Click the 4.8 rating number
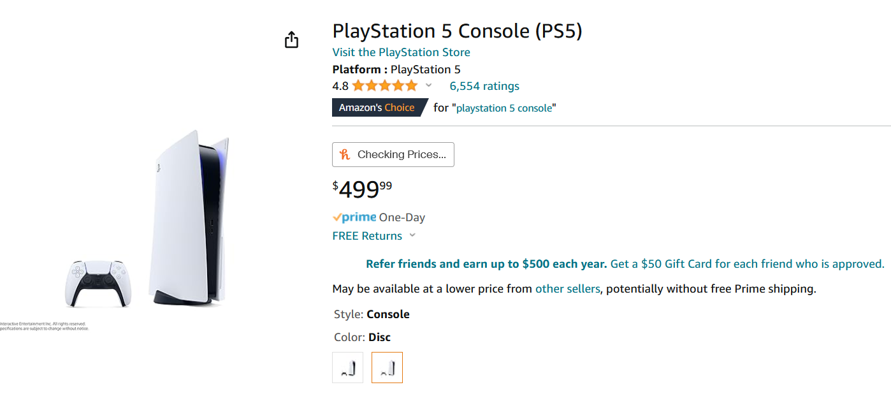The width and height of the screenshot is (891, 401). (340, 86)
